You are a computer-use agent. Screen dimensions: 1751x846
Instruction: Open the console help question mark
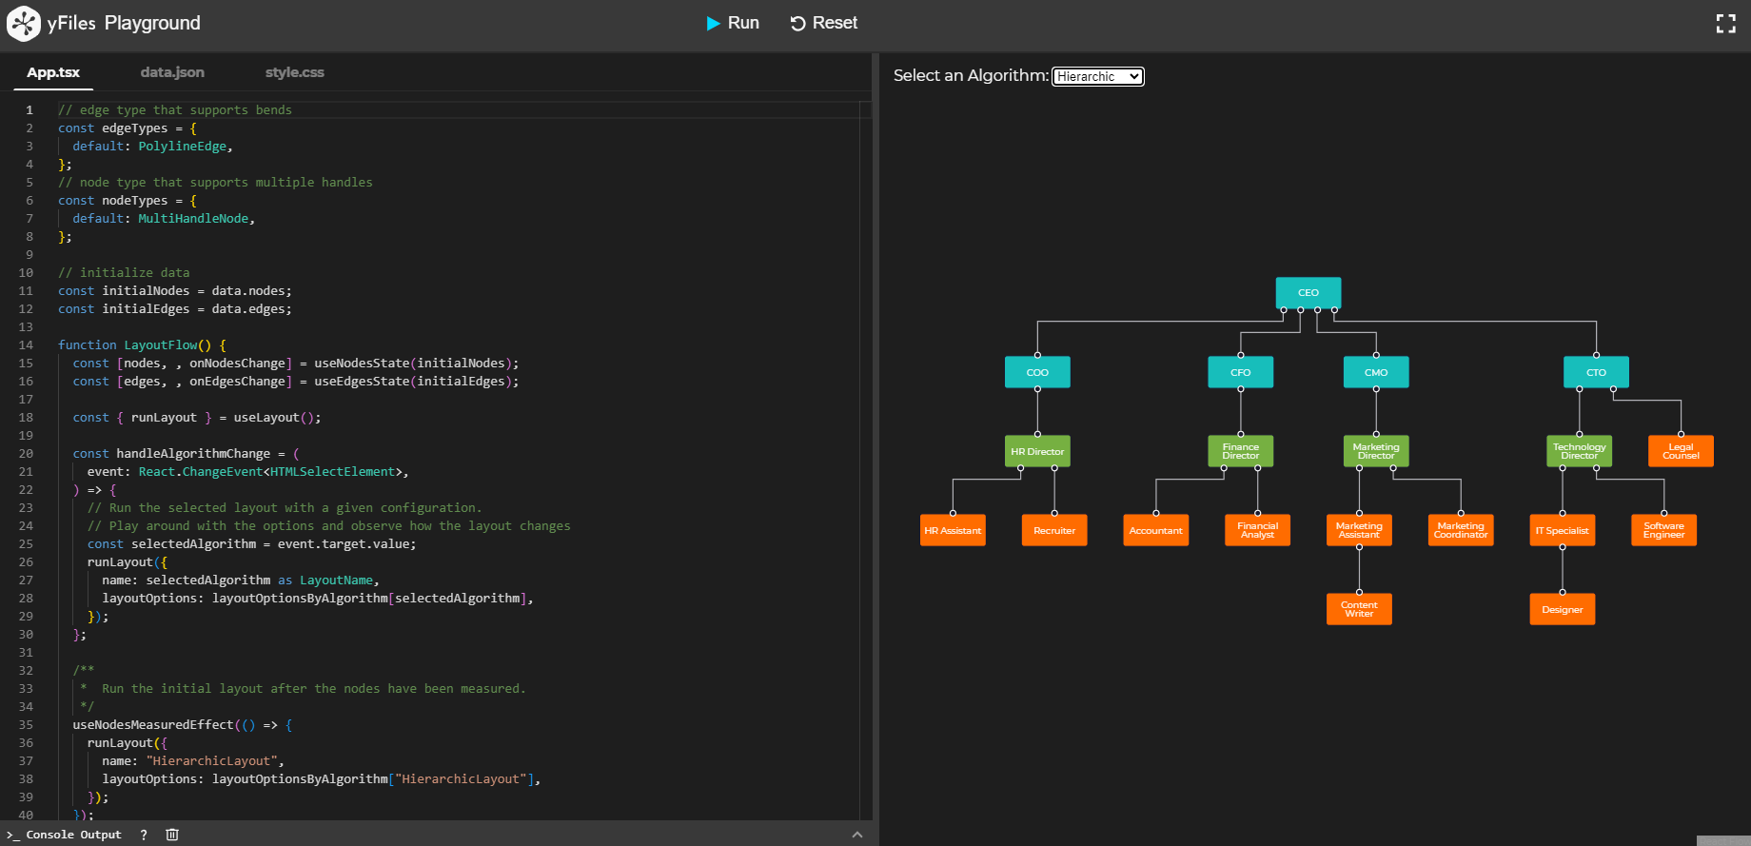(x=144, y=835)
